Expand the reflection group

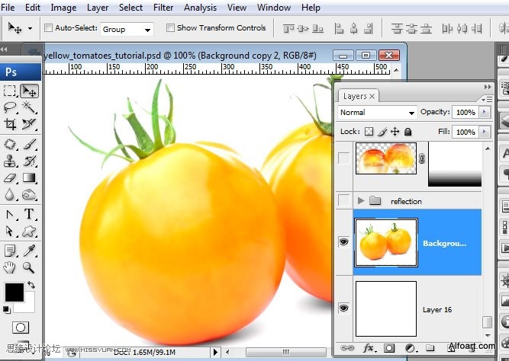pyautogui.click(x=361, y=200)
